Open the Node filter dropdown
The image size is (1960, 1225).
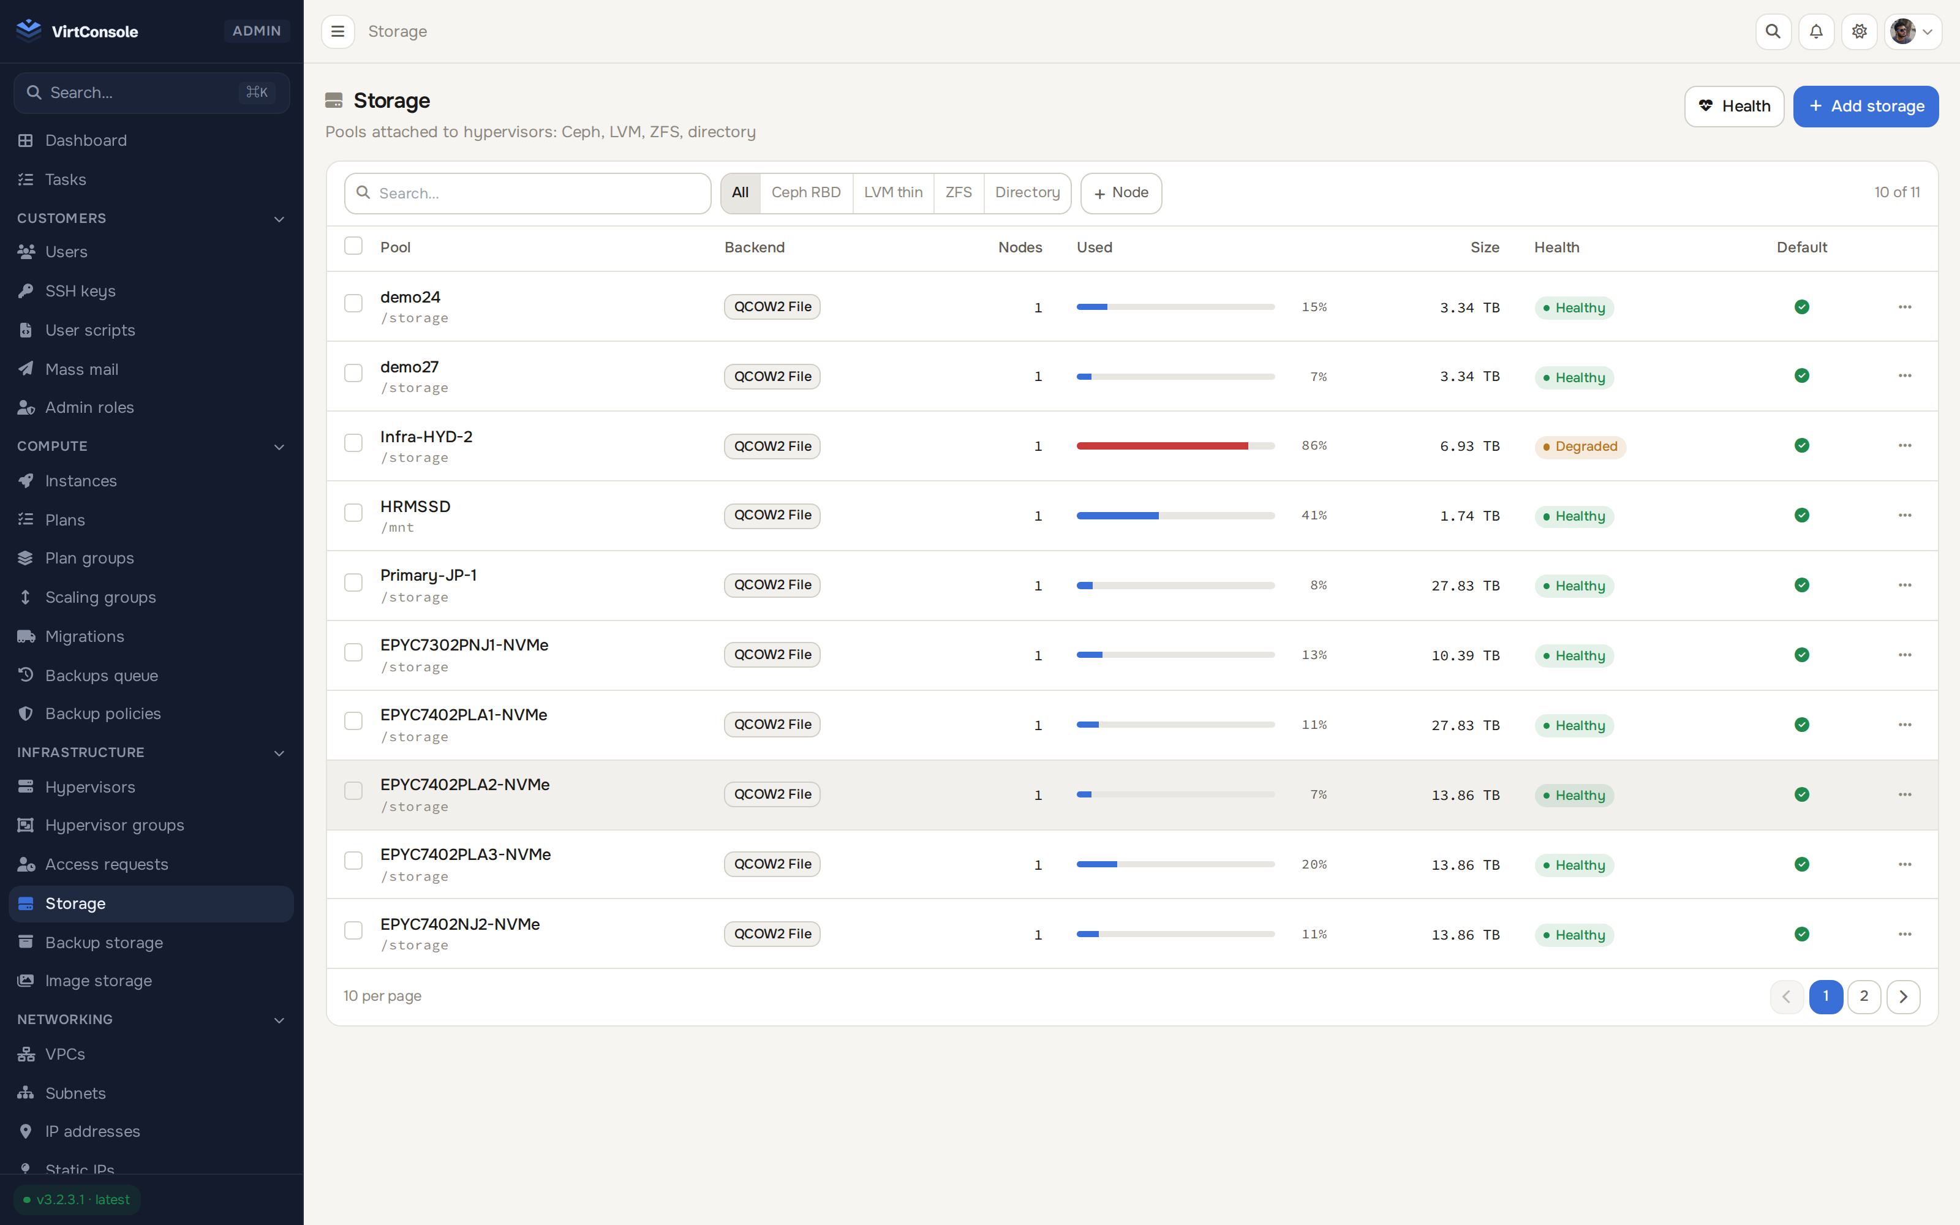pyautogui.click(x=1121, y=193)
